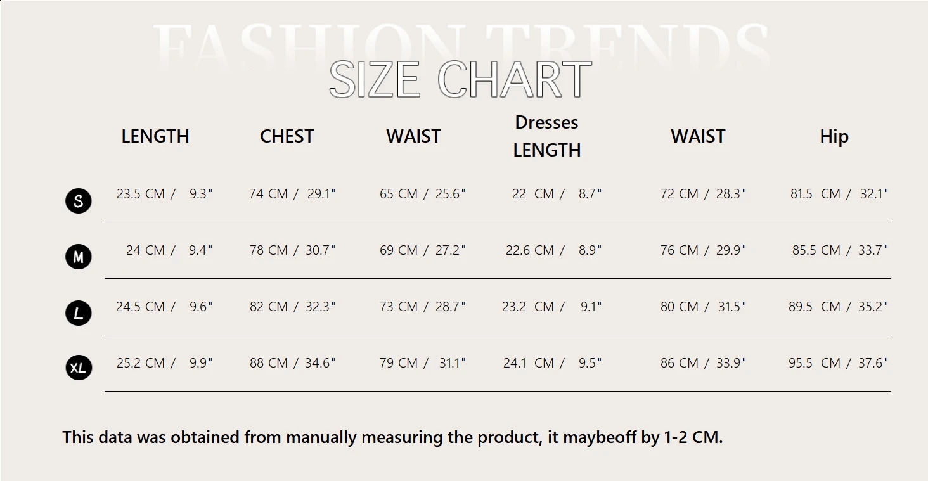Click the black S size badge
The height and width of the screenshot is (481, 928).
[79, 201]
